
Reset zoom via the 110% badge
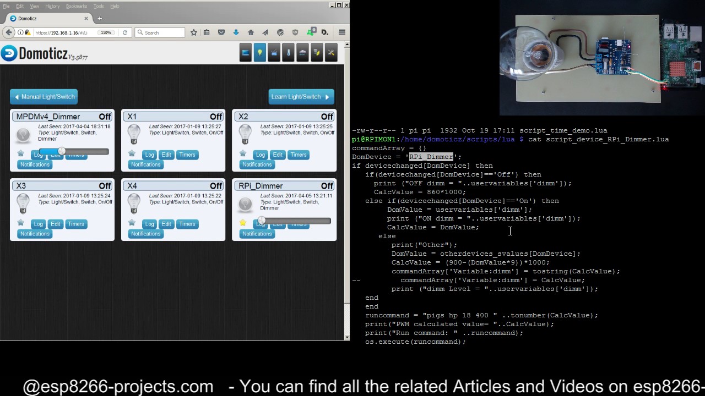[x=106, y=32]
